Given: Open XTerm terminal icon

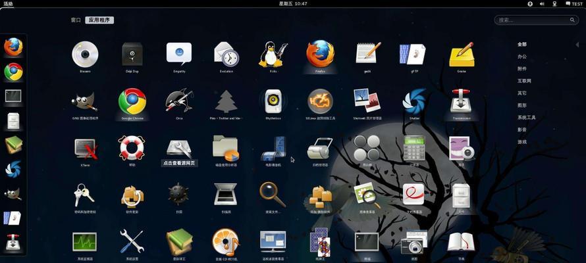Looking at the screenshot, I should pyautogui.click(x=86, y=149).
